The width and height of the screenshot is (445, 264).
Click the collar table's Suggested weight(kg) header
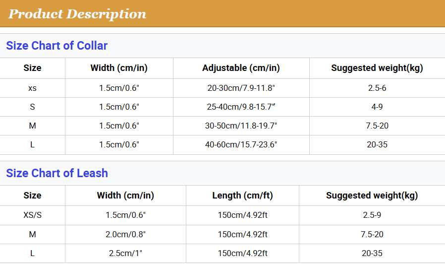pos(377,68)
